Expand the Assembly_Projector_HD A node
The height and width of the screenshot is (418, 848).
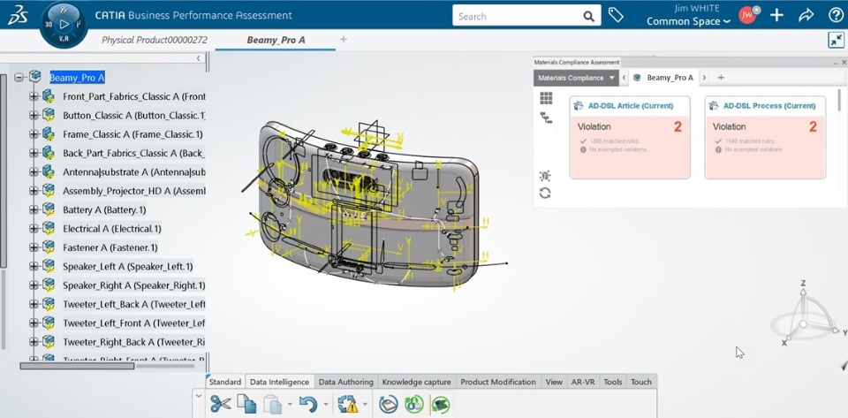coord(34,191)
